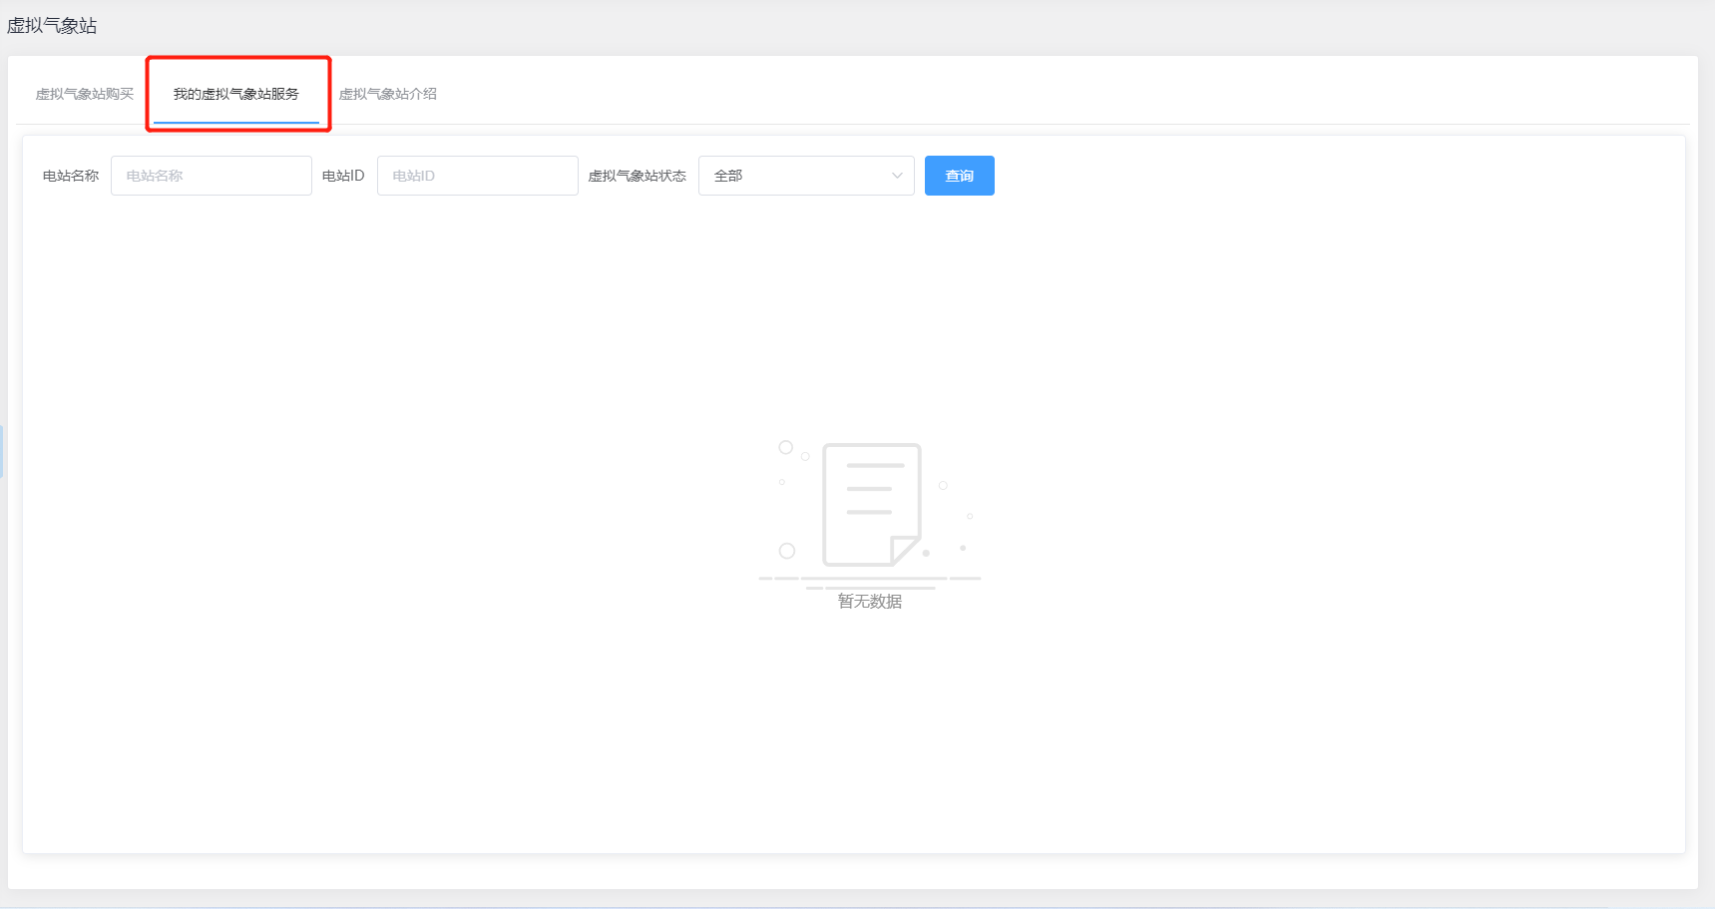The image size is (1715, 909).
Task: Open the 虚拟气象站状态 dropdown showing 全部
Action: click(796, 176)
